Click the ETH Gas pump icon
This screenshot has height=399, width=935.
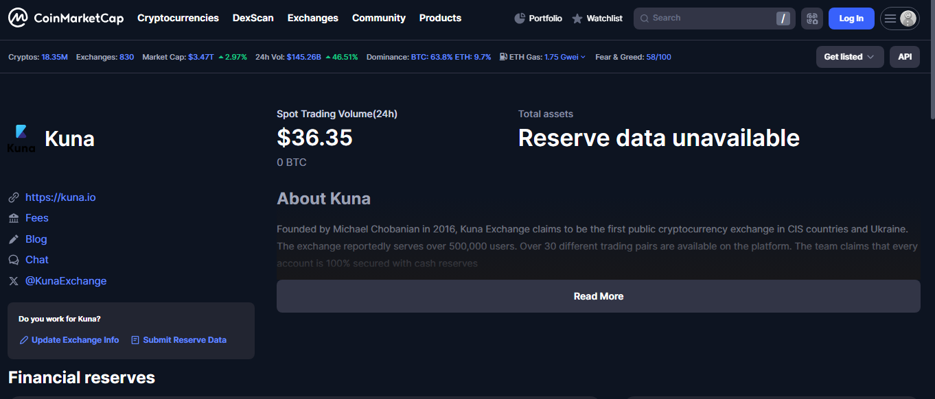[x=504, y=57]
